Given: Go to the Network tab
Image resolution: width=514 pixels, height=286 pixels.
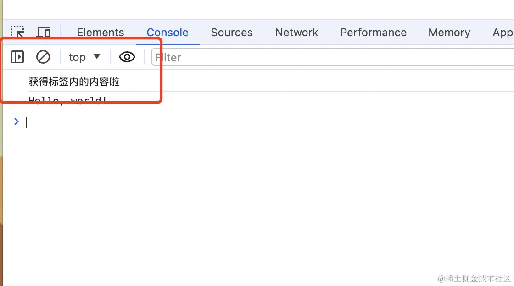Looking at the screenshot, I should [x=296, y=33].
